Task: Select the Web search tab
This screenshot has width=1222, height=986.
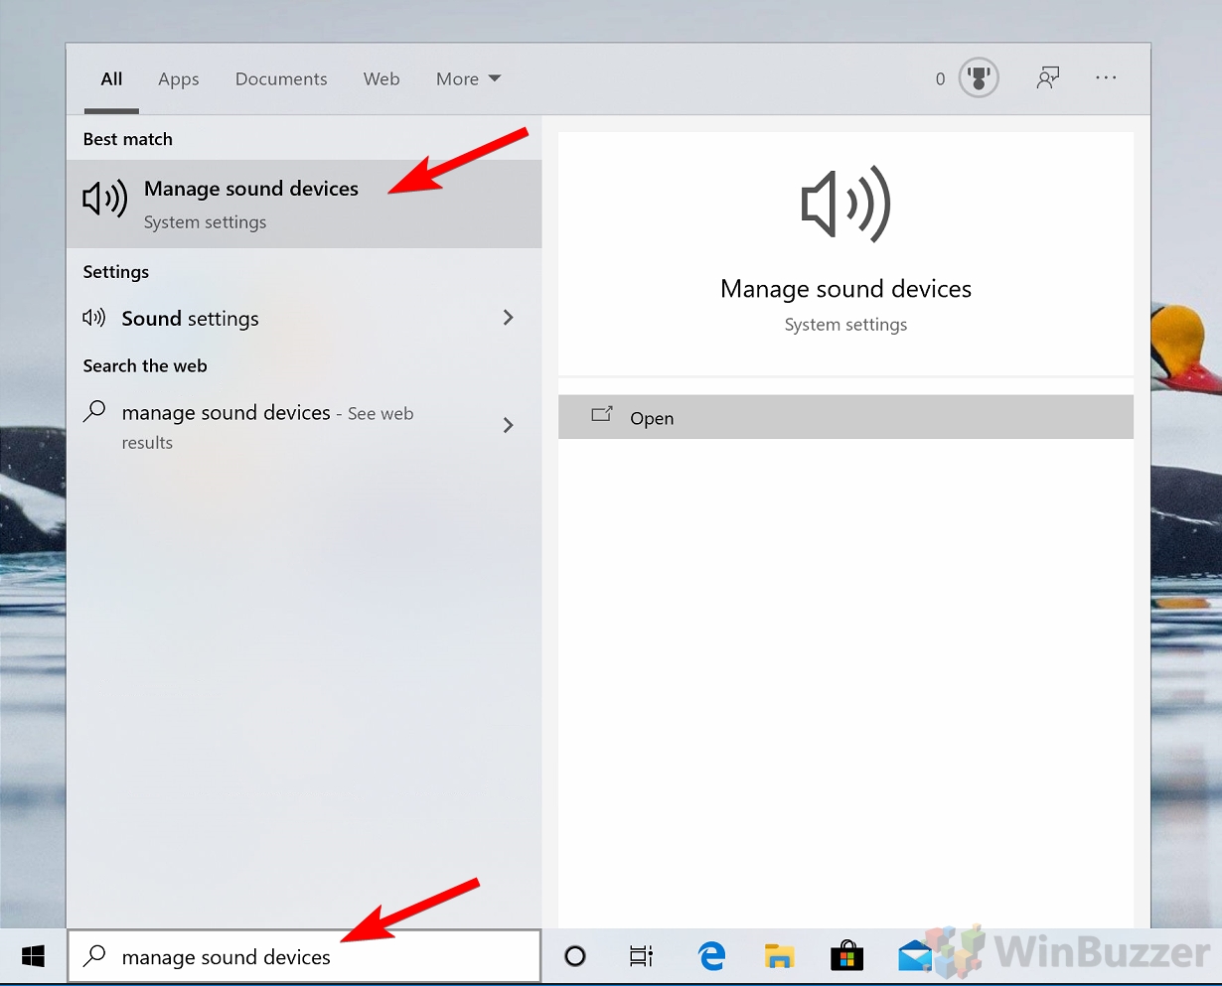Action: click(382, 78)
